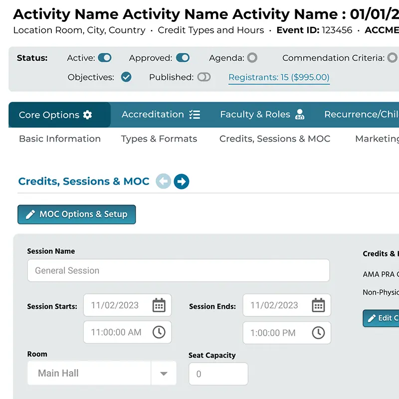The width and height of the screenshot is (399, 399).
Task: Go to next section with right arrow
Action: tap(182, 181)
